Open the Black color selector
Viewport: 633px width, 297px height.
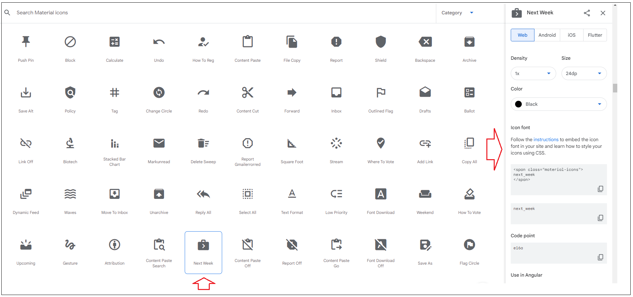pos(559,104)
